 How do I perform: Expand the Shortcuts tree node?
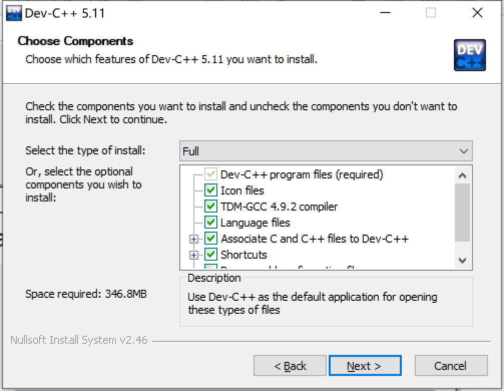coord(193,255)
